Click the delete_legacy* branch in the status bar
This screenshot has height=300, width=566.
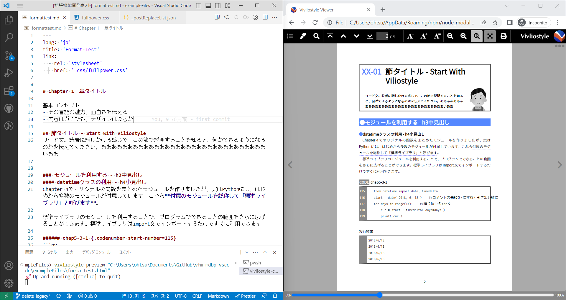pos(33,296)
